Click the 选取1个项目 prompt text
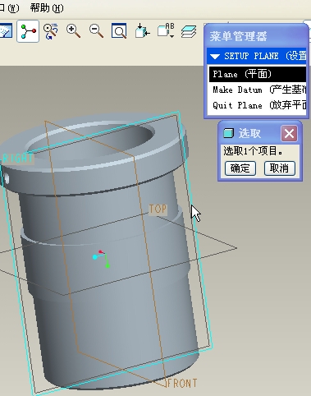Viewport: 311px width, 396px height. tap(253, 150)
